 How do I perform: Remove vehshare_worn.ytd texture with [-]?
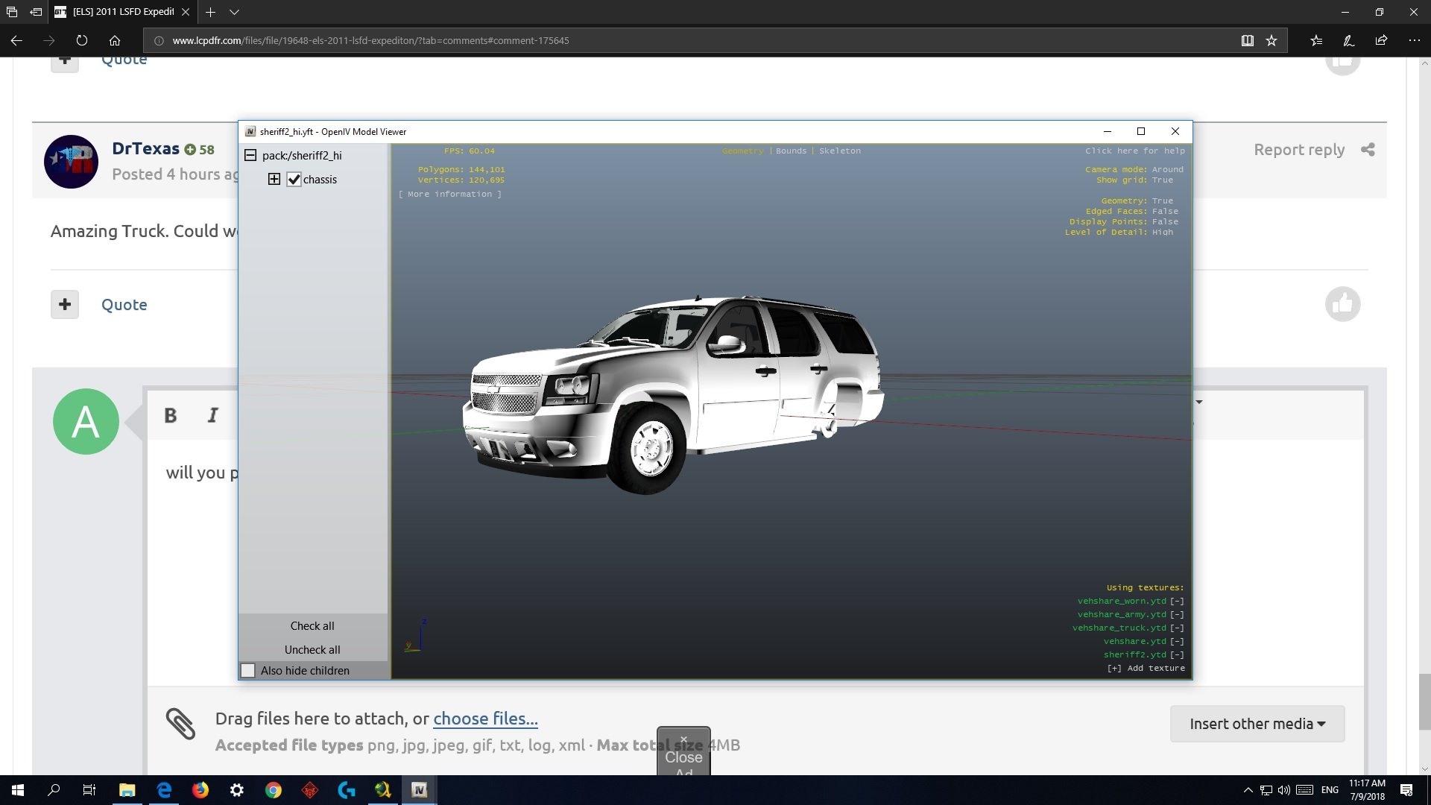pyautogui.click(x=1177, y=601)
